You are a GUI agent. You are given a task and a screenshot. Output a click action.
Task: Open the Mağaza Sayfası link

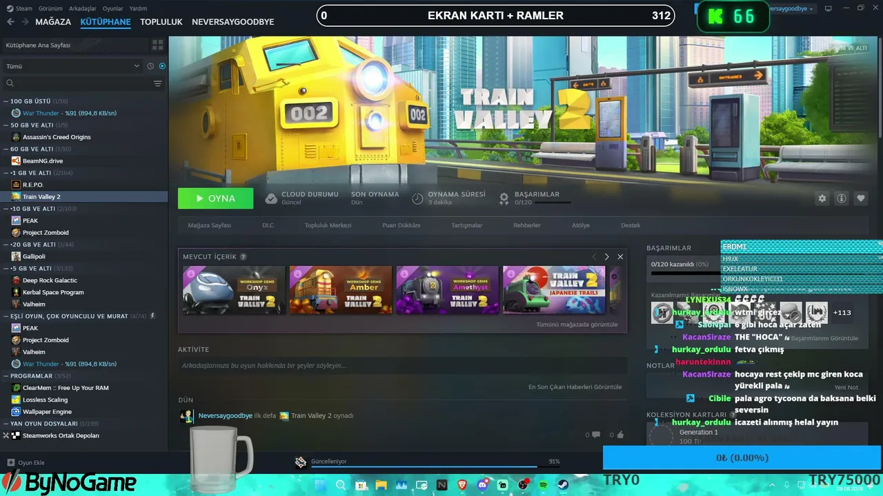(x=210, y=225)
